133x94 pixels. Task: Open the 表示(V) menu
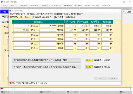87,5
